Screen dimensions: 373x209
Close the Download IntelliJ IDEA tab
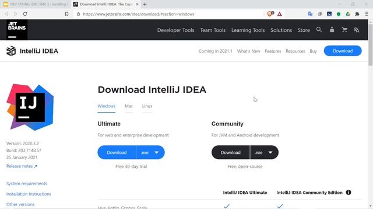pos(137,4)
